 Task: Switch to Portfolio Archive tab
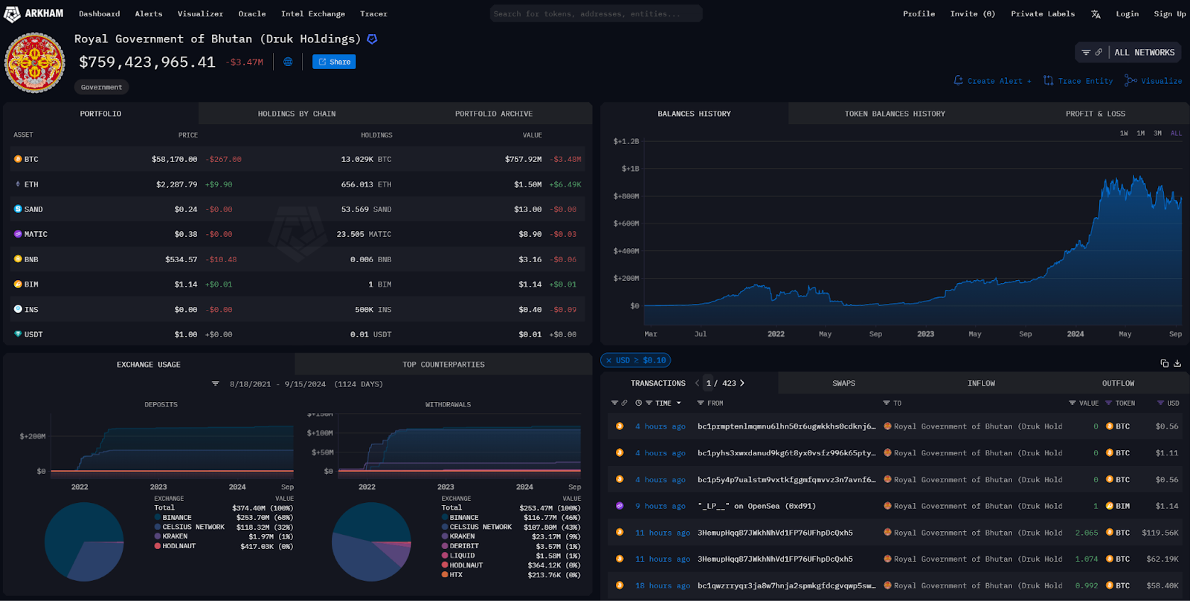pyautogui.click(x=494, y=114)
